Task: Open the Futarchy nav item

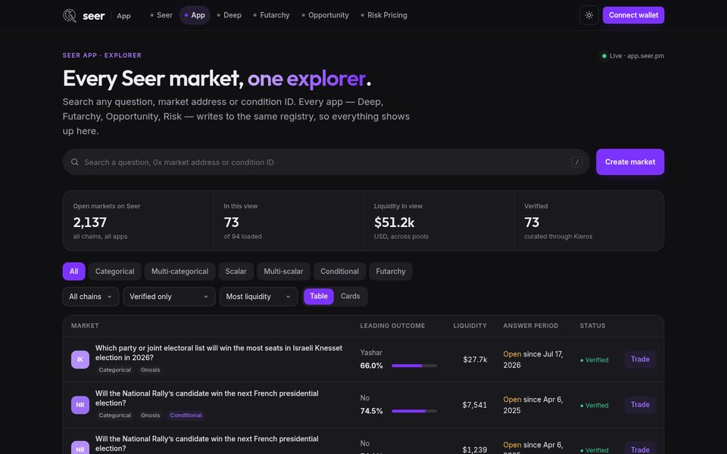Action: coord(271,15)
